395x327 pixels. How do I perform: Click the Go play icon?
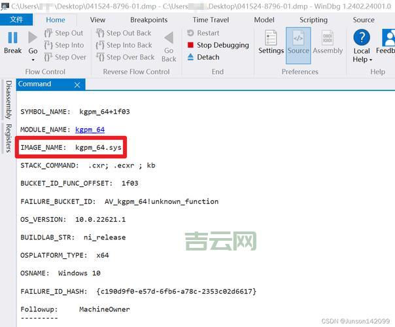pos(33,38)
